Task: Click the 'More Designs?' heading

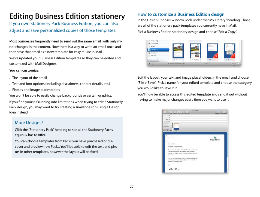Action: pos(29,122)
